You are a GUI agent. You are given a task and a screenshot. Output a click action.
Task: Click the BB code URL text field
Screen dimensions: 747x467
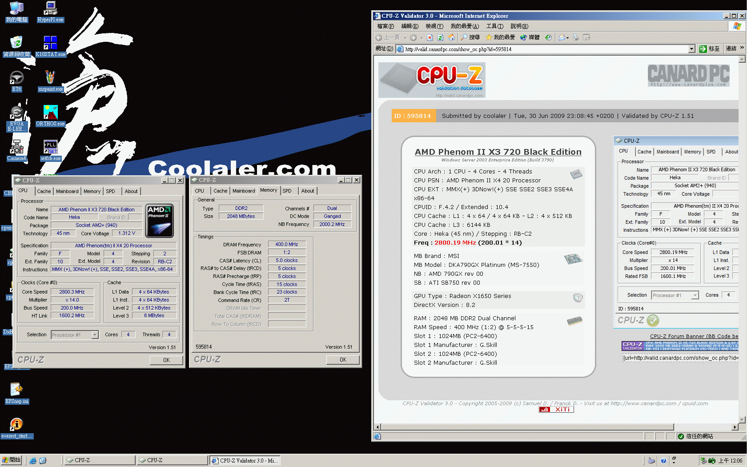coord(680,358)
